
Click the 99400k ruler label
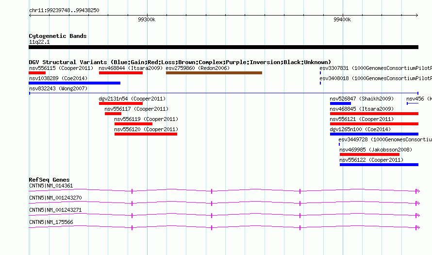[342, 19]
